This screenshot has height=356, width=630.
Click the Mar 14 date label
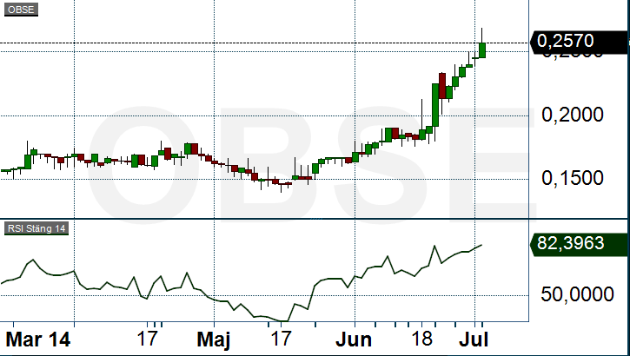pos(38,340)
